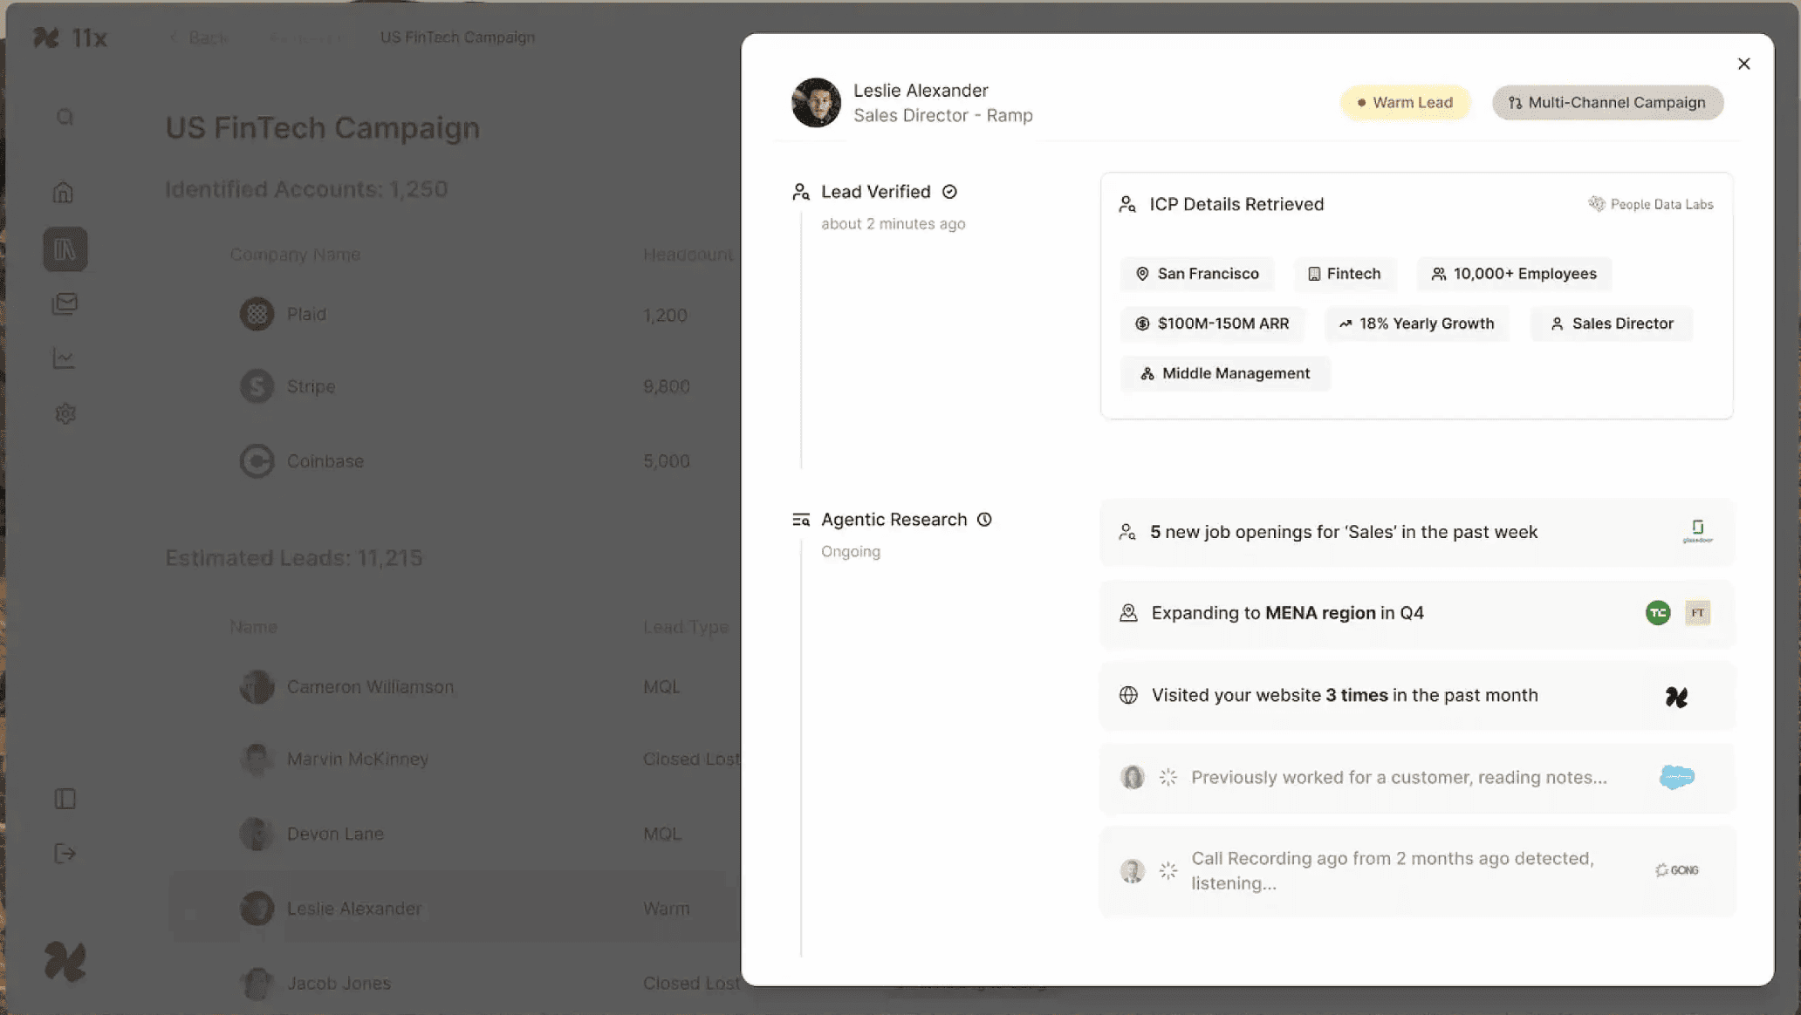Viewport: 1801px width, 1015px height.
Task: Select the 10,000+ Employees chip
Action: pyautogui.click(x=1514, y=274)
